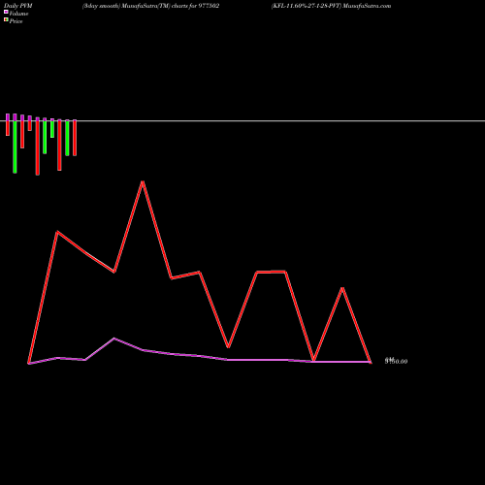Screen dimensions: 485x485
Task: Click the tallest green bar in the top-left histogram
Action: [x=15, y=146]
